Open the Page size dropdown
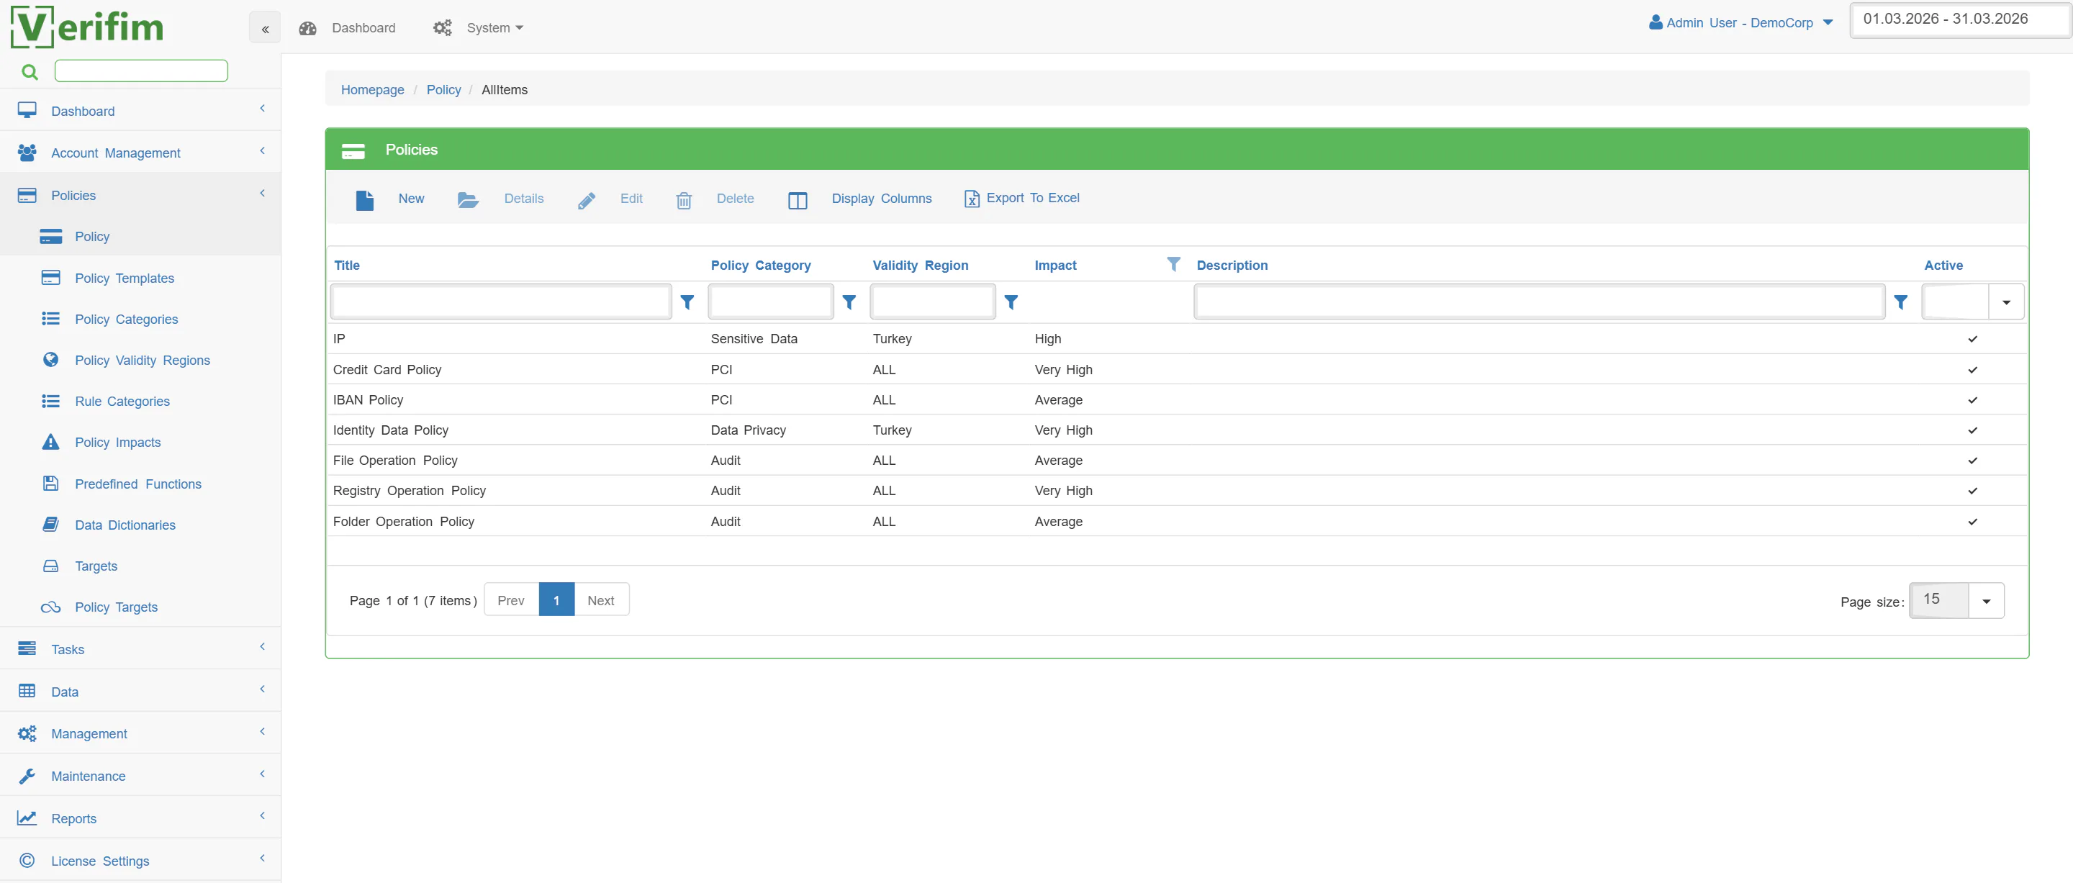Image resolution: width=2073 pixels, height=883 pixels. (1986, 602)
